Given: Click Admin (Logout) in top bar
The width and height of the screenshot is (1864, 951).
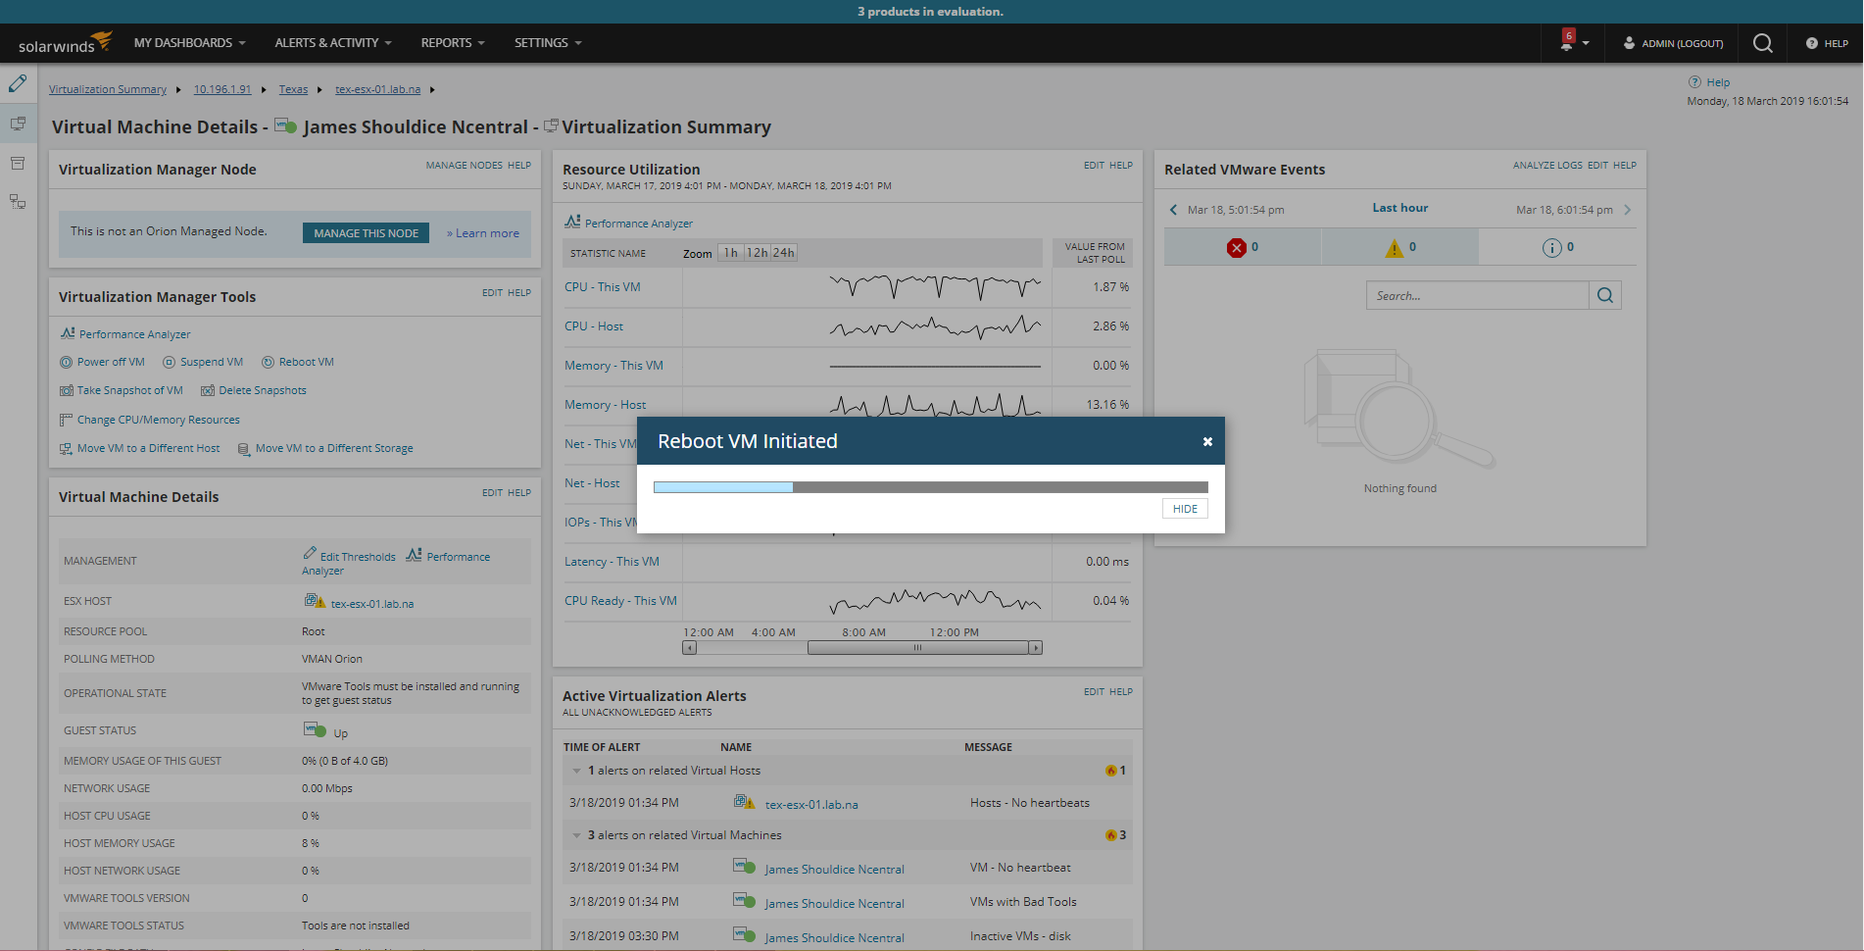Looking at the screenshot, I should [1673, 43].
